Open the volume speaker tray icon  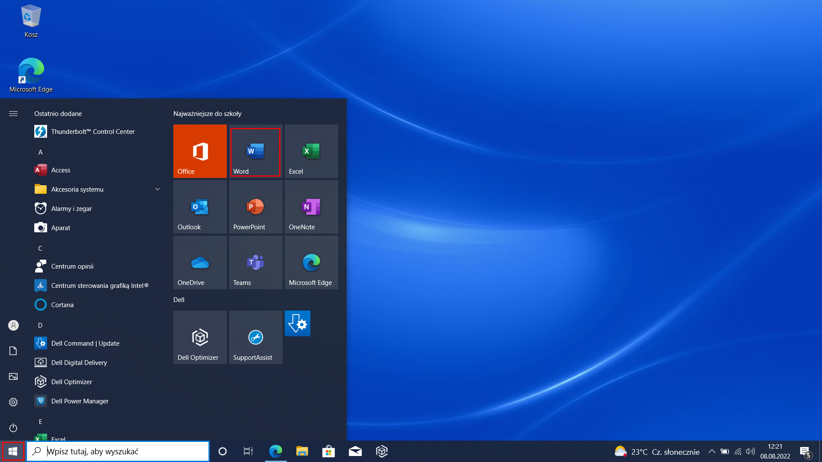750,451
